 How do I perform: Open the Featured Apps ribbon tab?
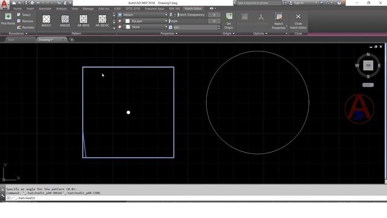pyautogui.click(x=155, y=8)
